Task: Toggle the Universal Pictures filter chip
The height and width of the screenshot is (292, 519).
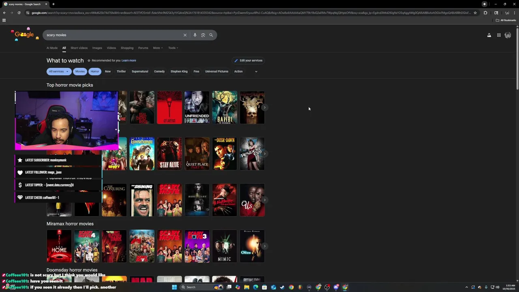Action: 217,71
